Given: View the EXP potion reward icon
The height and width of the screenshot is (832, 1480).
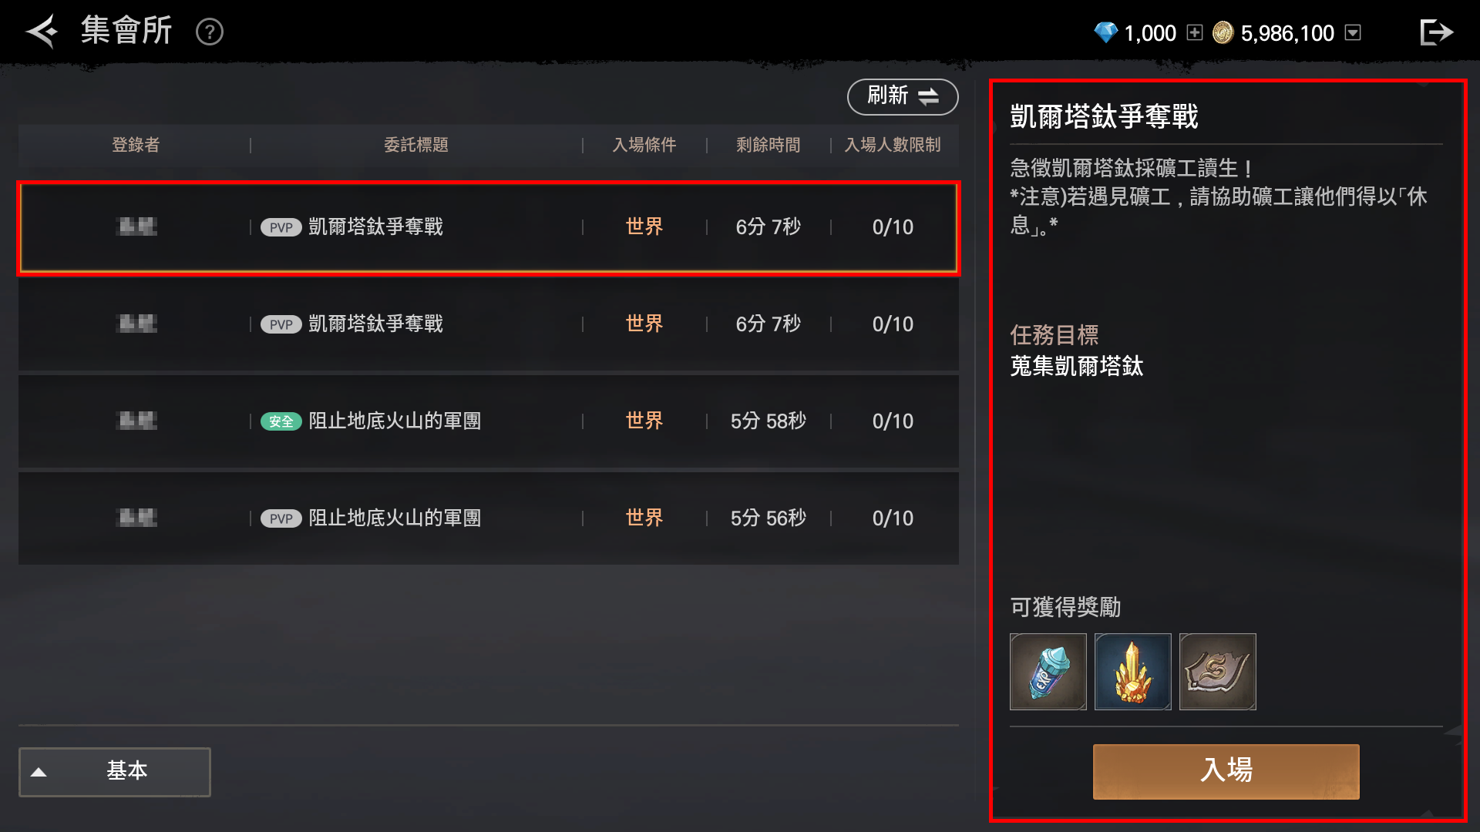Looking at the screenshot, I should click(x=1048, y=672).
